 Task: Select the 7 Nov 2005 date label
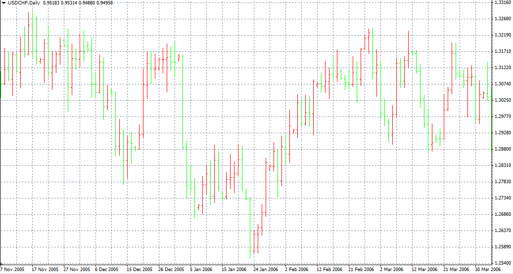12,270
